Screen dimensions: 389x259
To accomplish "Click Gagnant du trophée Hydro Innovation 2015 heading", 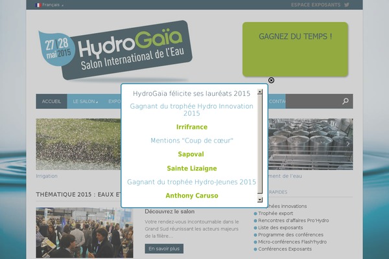I will 191,110.
